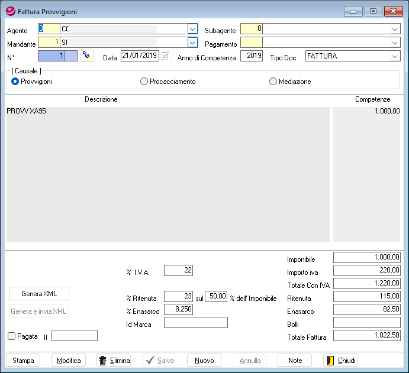Viewport: 409px width, 373px height.
Task: Open the Subagente dropdown arrow
Action: 395,28
